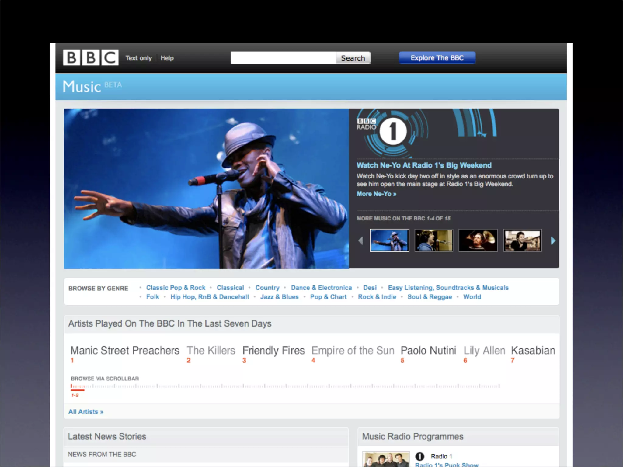Browse the Classic Pop & Rock genre
Screen dimensions: 623x467
[x=176, y=288]
